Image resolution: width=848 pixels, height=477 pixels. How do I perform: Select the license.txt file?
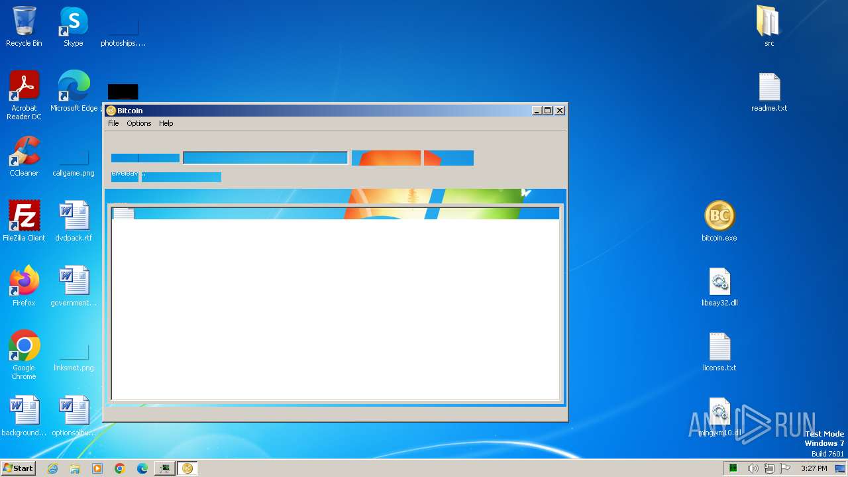[x=719, y=351]
